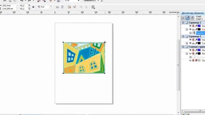
Task: Click the lower scale factor field 42,2
Action: tap(23, 9)
